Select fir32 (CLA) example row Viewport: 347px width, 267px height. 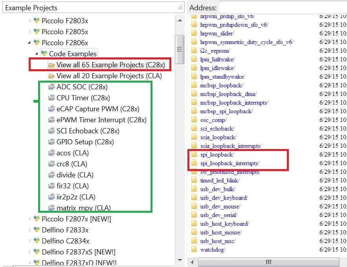(x=73, y=186)
